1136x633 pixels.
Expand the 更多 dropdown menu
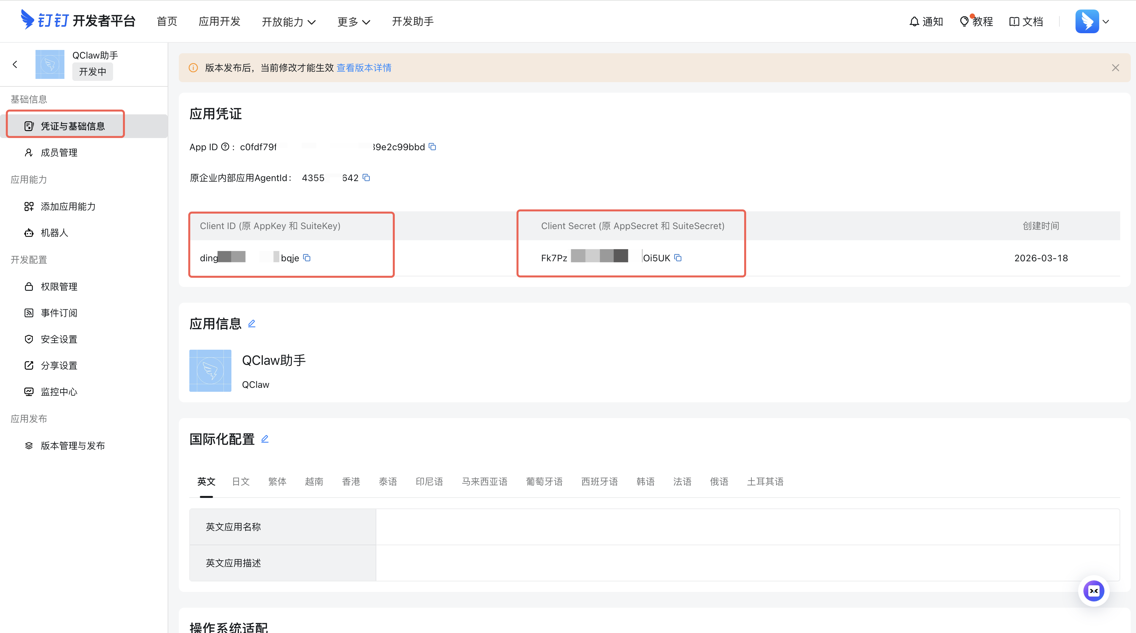[x=354, y=22]
